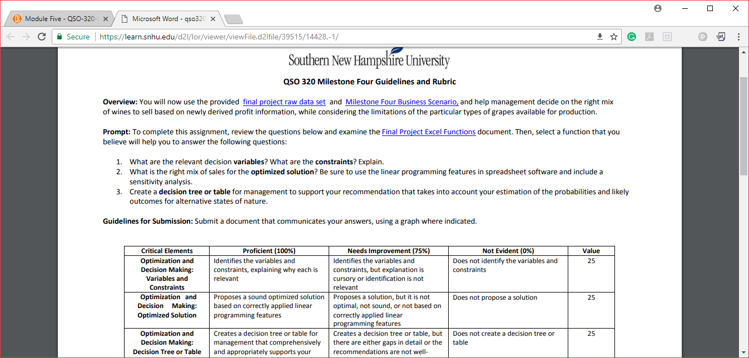Open the PDF converter extension icon
The width and height of the screenshot is (749, 358).
721,37
